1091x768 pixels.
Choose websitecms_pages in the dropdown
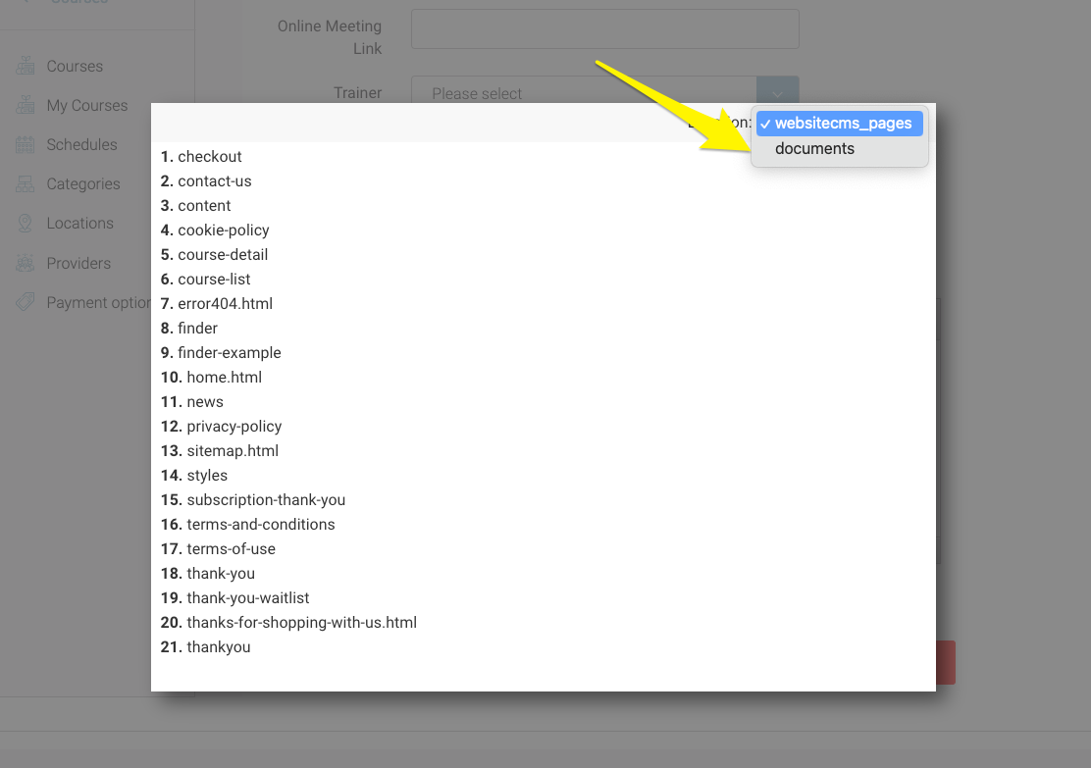(842, 124)
